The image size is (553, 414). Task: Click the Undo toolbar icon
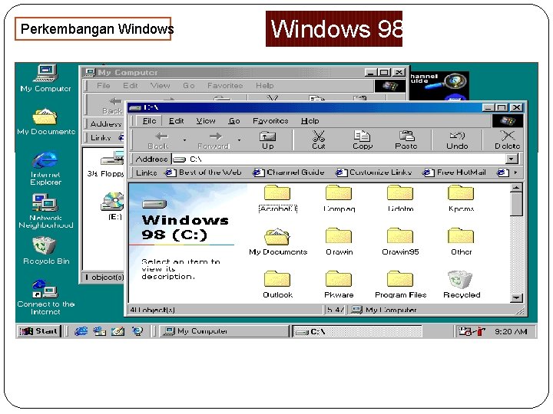[457, 140]
